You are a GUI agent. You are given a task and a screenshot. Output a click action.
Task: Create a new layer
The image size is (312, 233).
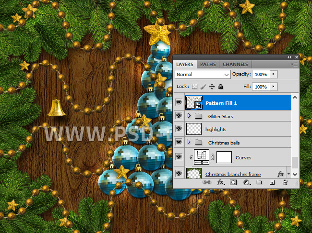(x=272, y=182)
